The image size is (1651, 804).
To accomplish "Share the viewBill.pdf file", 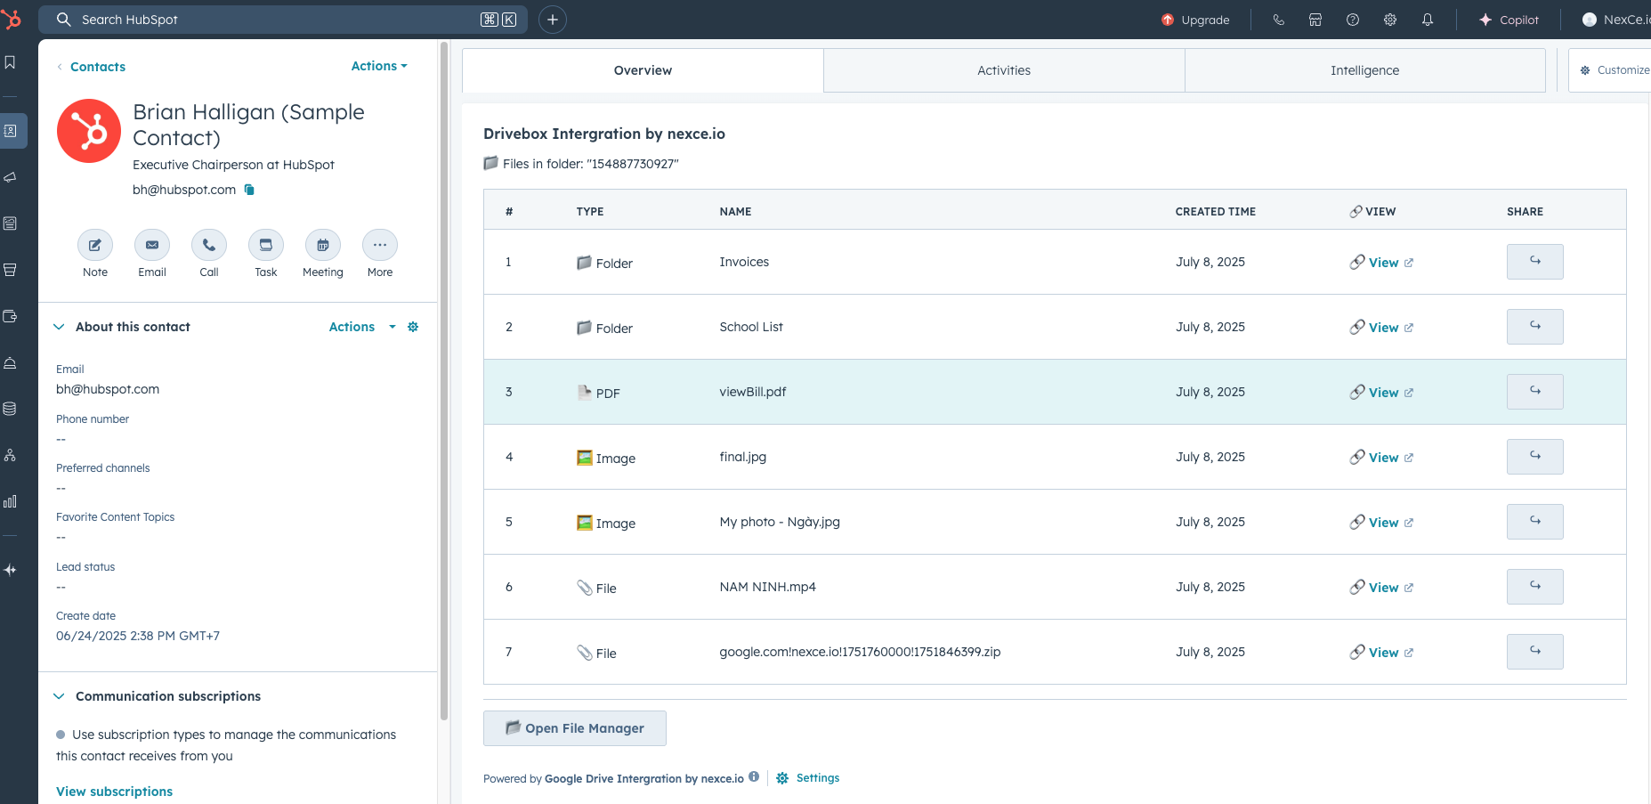I will coord(1535,392).
